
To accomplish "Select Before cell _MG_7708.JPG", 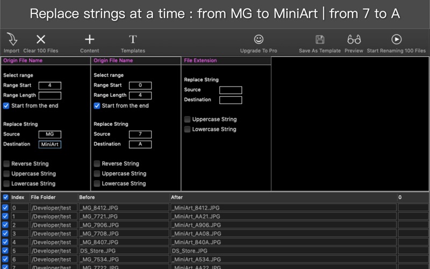I will (124, 233).
